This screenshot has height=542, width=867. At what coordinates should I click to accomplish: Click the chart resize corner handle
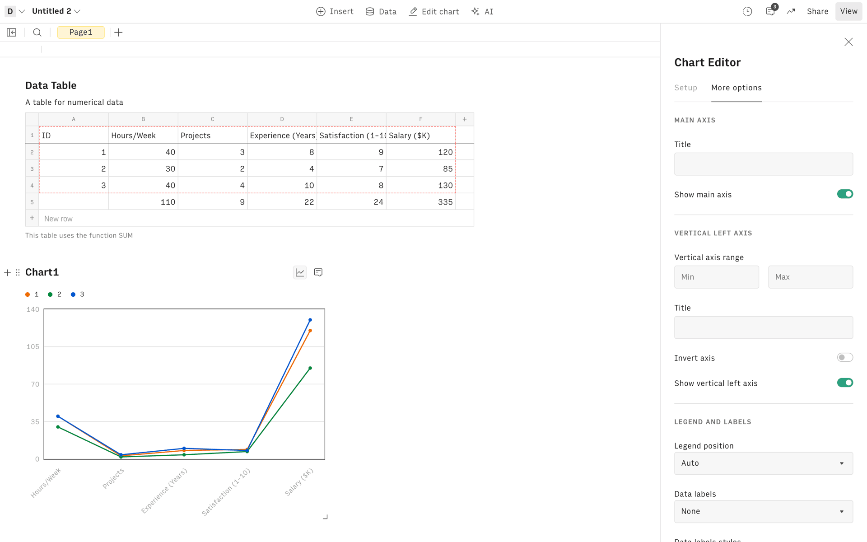325,517
